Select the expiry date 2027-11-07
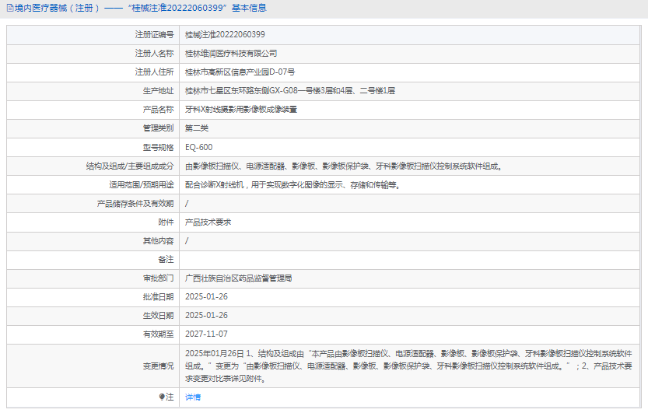 coord(206,334)
